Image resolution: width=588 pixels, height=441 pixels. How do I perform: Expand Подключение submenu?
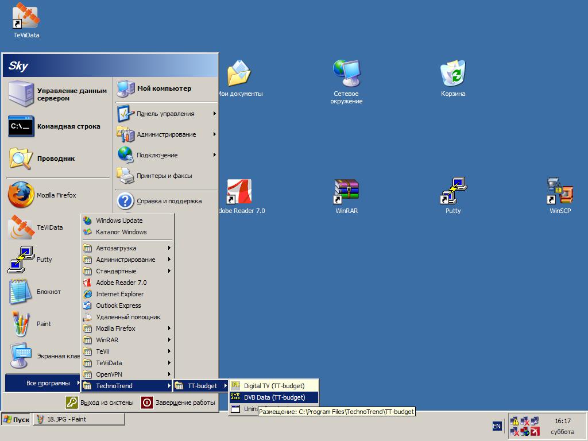166,155
